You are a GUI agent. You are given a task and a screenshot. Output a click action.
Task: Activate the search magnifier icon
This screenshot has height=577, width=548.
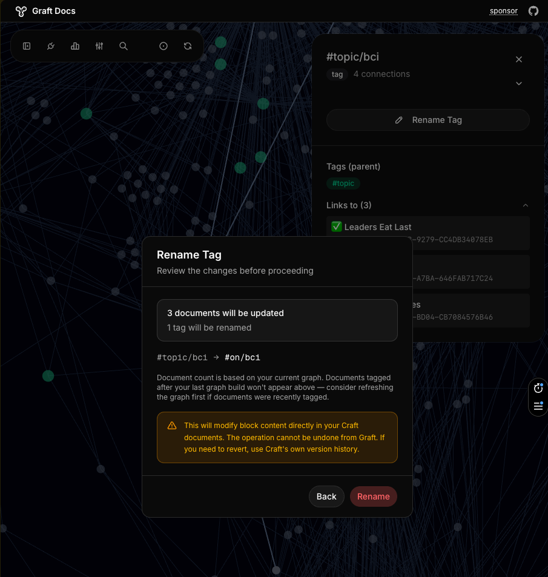[123, 46]
